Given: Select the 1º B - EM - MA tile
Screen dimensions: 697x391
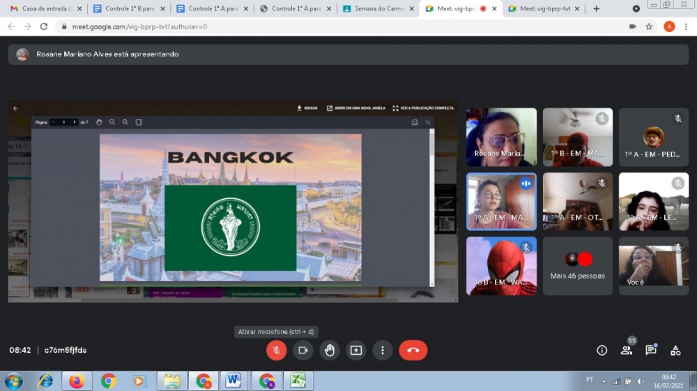Looking at the screenshot, I should coord(577,137).
